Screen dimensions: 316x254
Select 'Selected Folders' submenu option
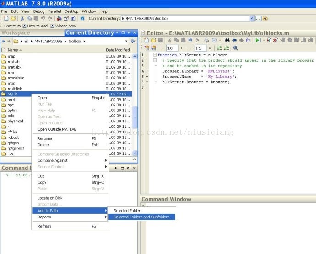[142, 211]
